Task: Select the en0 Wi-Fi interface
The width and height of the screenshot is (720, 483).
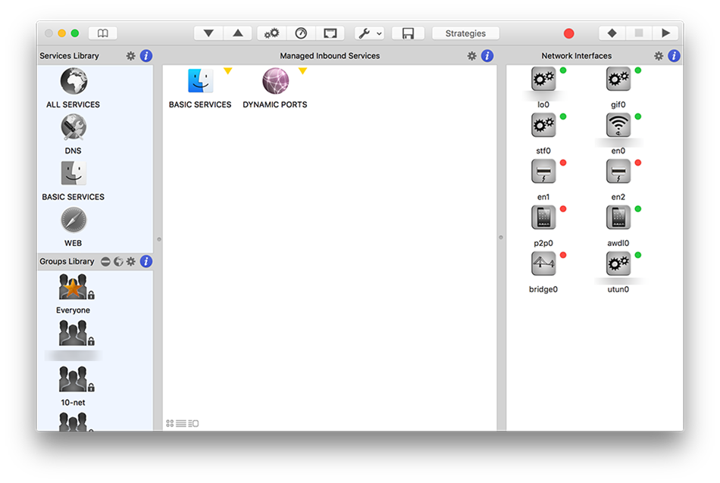Action: [618, 125]
